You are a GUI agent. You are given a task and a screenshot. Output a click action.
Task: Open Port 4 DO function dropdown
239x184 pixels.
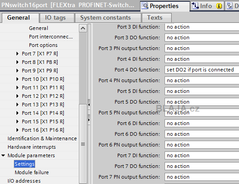(202, 70)
